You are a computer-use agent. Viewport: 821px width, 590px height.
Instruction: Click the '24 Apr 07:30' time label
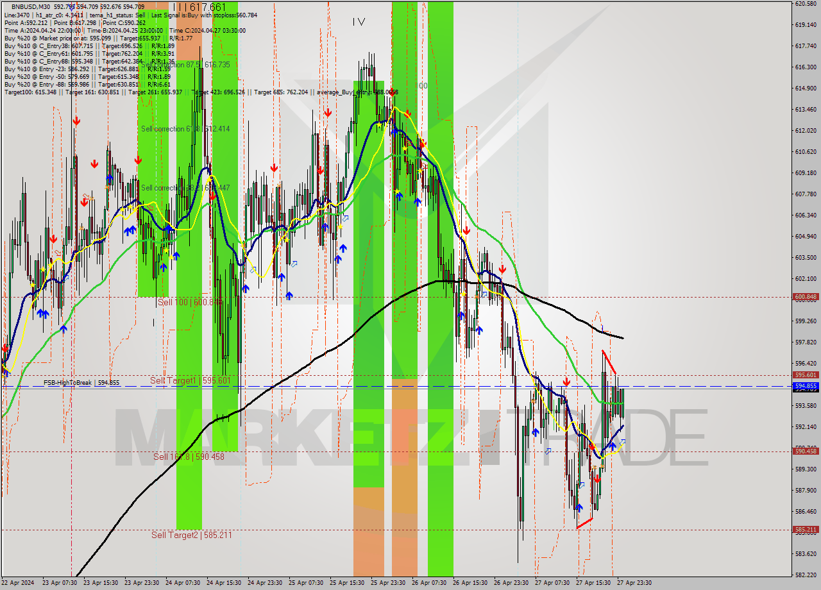pos(183,583)
